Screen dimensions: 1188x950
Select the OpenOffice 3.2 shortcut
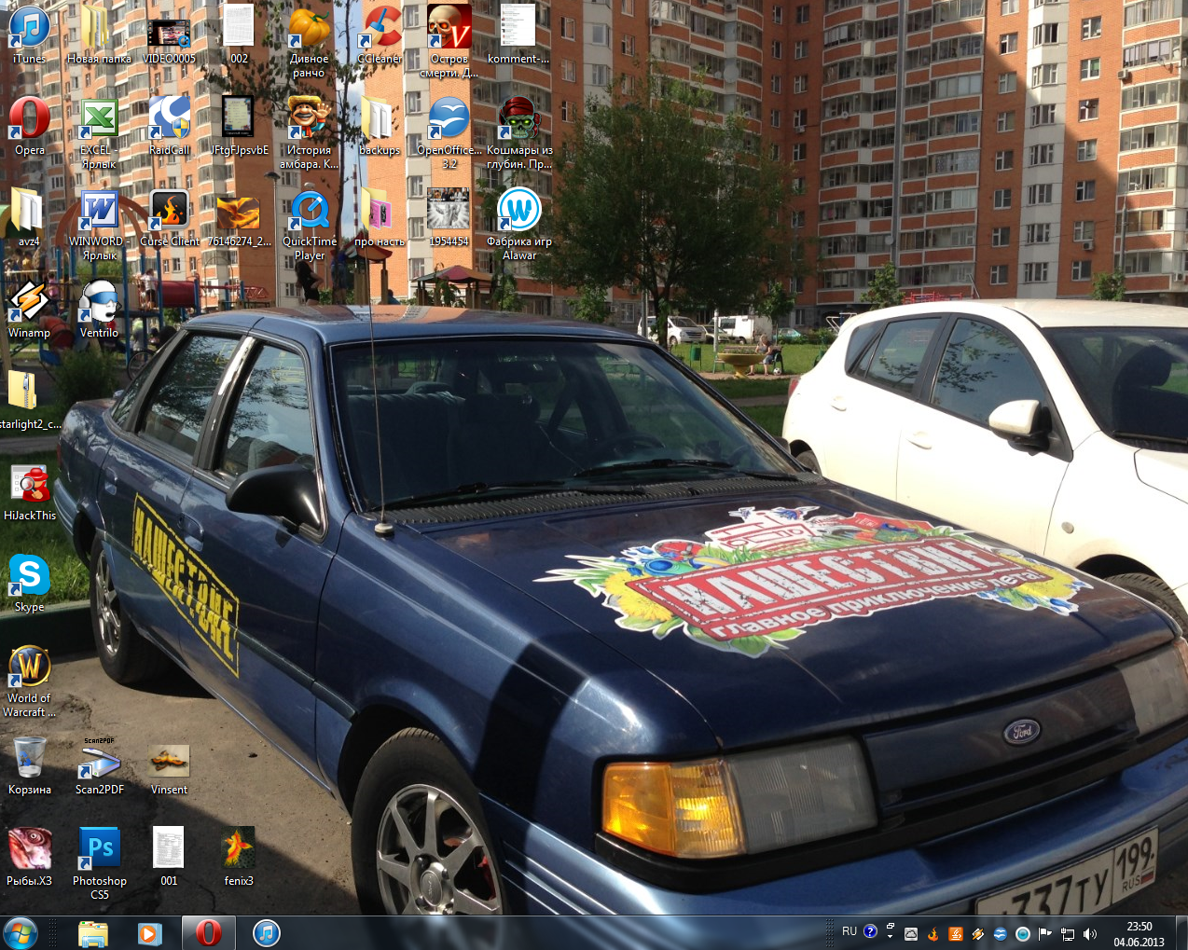449,133
